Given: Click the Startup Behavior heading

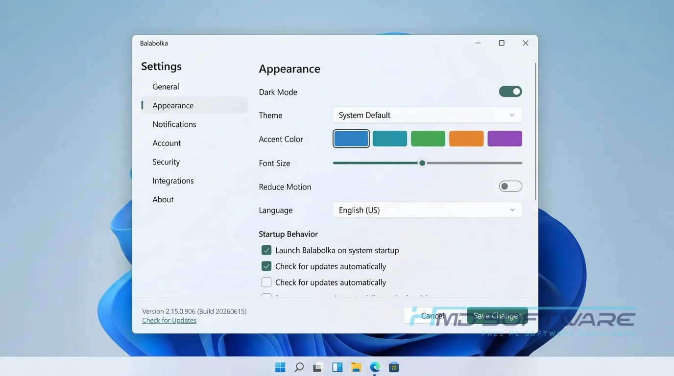Looking at the screenshot, I should (288, 234).
